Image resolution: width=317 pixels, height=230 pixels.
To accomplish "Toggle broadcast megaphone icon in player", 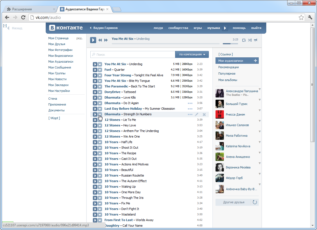I will click(256, 40).
